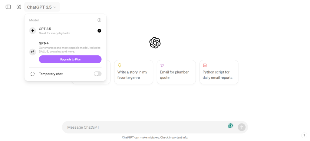Start a new chat with pencil icon
The width and height of the screenshot is (310, 141).
(x=19, y=7)
